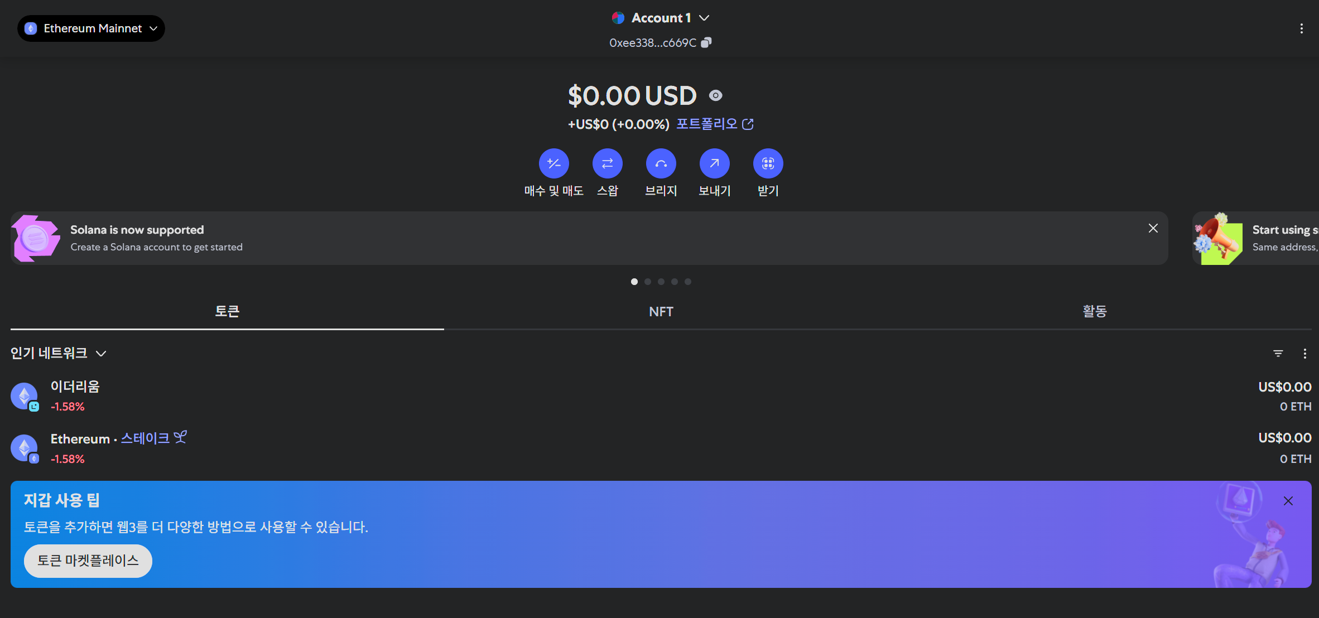The height and width of the screenshot is (618, 1319).
Task: Open the token list three-dot menu
Action: click(1304, 354)
